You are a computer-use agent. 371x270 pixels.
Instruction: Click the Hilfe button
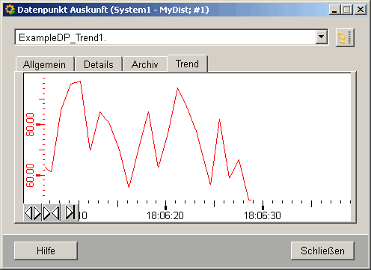pyautogui.click(x=46, y=251)
